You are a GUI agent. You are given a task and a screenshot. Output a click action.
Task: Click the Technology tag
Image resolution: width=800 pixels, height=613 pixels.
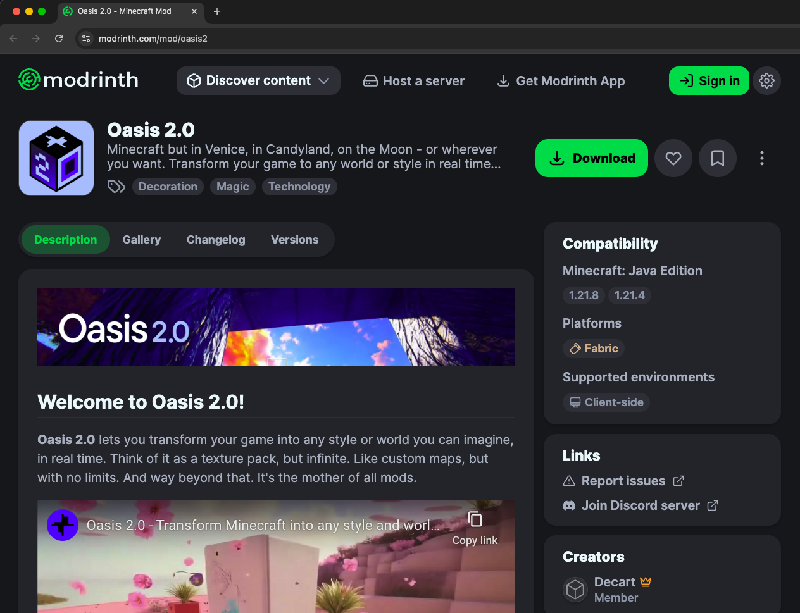click(x=299, y=187)
